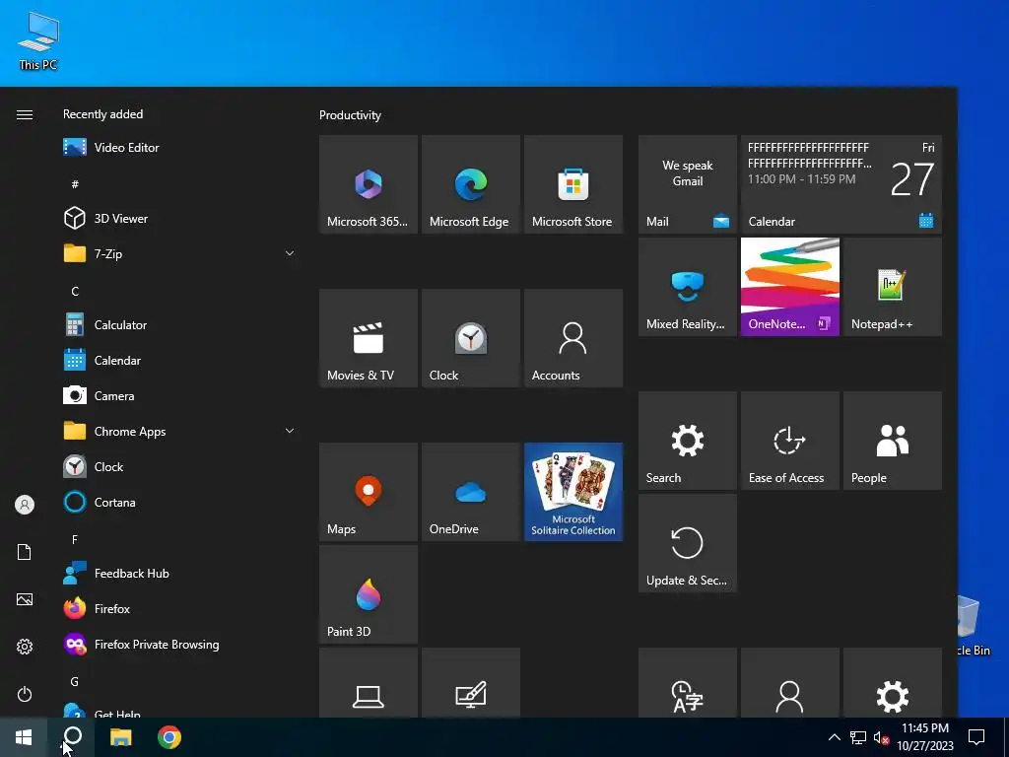Select the This PC desktop icon
Viewport: 1009px width, 757px height.
pos(38,41)
